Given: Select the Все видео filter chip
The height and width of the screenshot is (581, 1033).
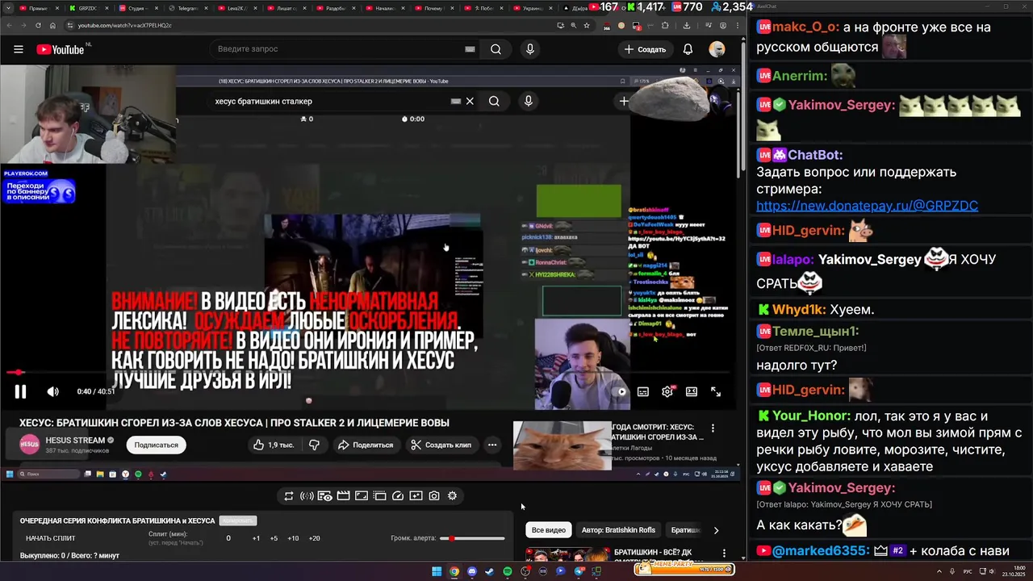Looking at the screenshot, I should click(x=549, y=530).
